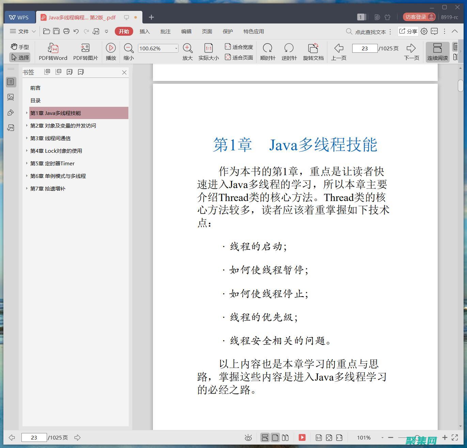
Task: Click the PDF转图片 conversion icon
Action: [x=85, y=48]
